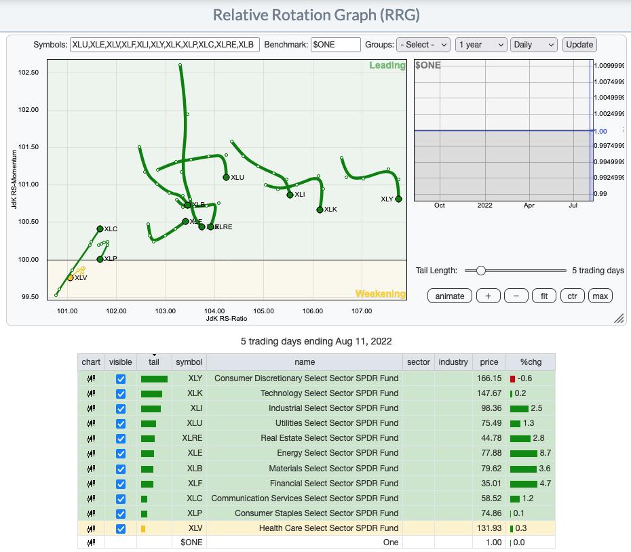
Task: Click the XLI tail length bar
Action: [151, 409]
